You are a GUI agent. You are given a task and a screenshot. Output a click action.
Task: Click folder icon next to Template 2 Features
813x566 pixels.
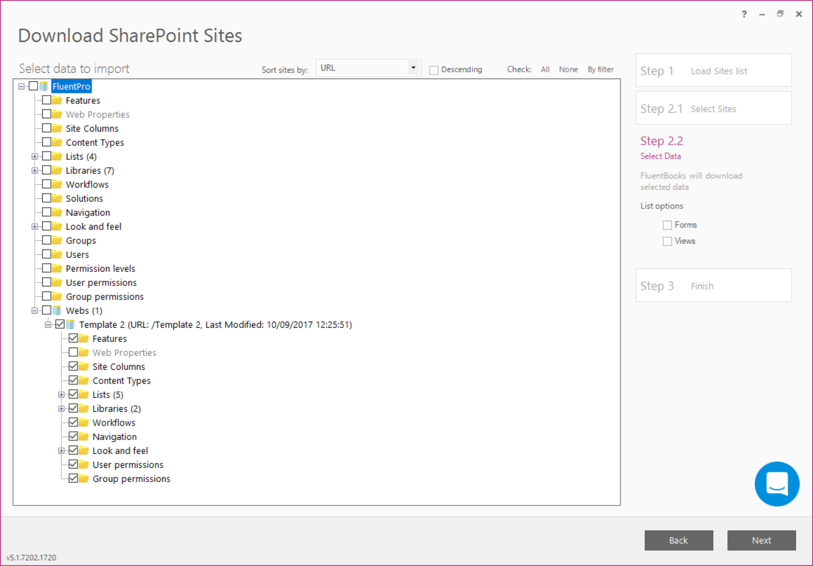click(x=84, y=338)
